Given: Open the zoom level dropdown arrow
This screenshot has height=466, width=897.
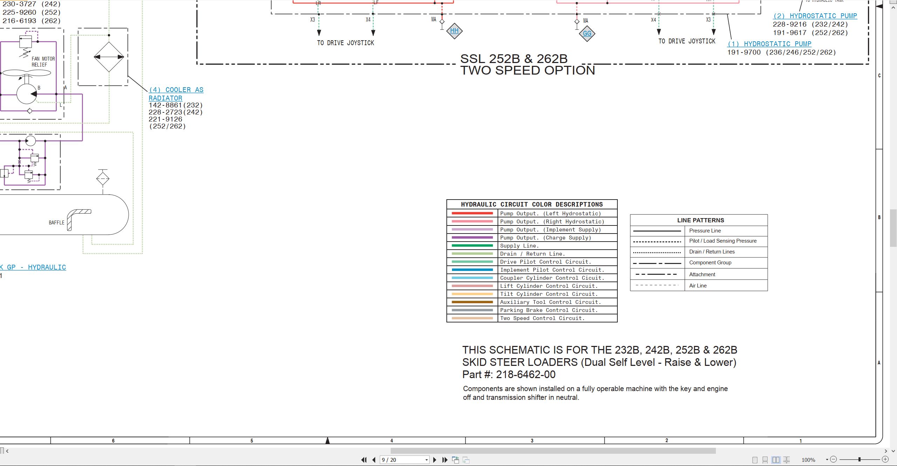Looking at the screenshot, I should [x=827, y=459].
